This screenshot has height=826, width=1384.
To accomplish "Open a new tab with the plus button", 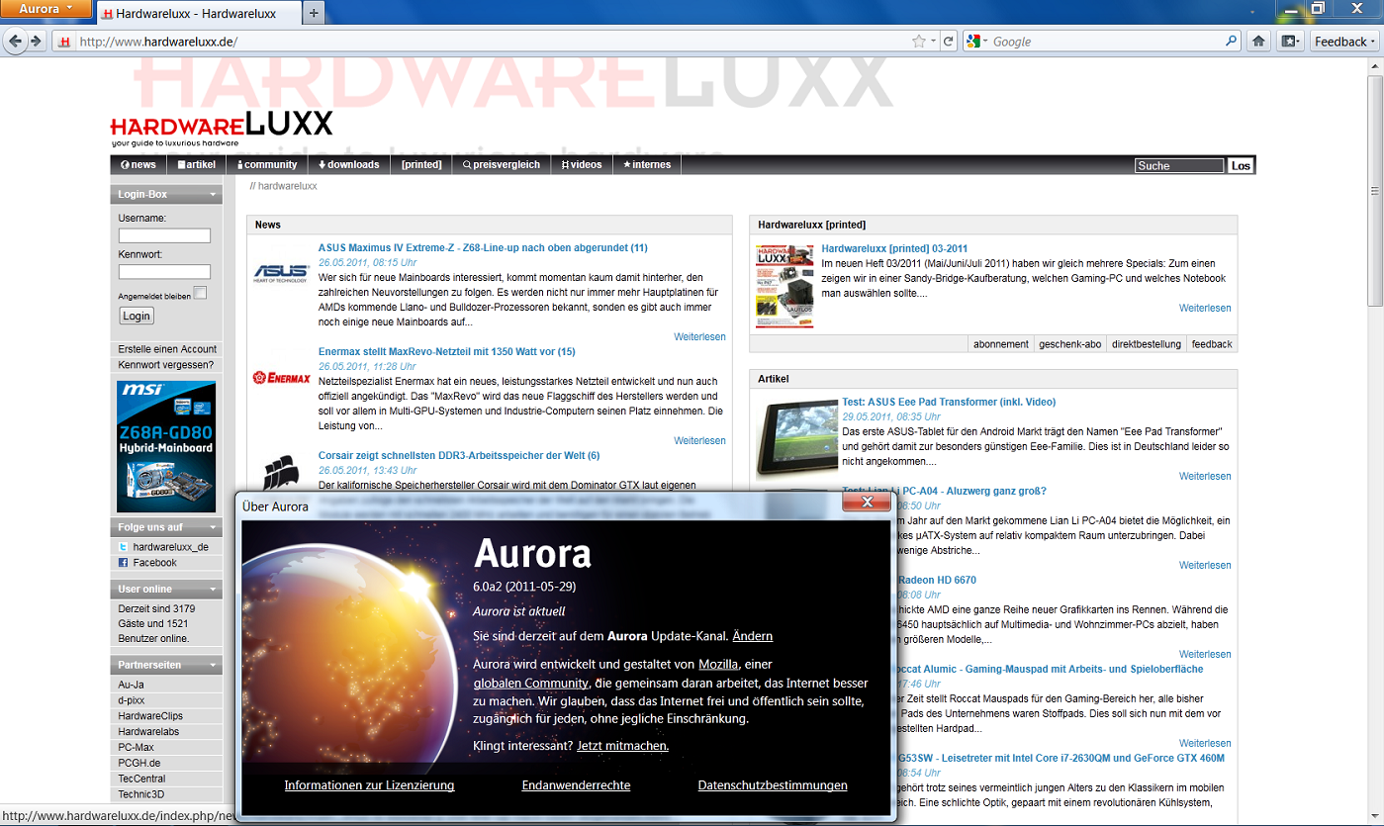I will pos(314,13).
